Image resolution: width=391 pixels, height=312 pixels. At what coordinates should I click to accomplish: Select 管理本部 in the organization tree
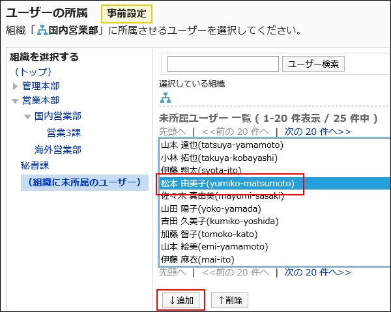coord(41,86)
